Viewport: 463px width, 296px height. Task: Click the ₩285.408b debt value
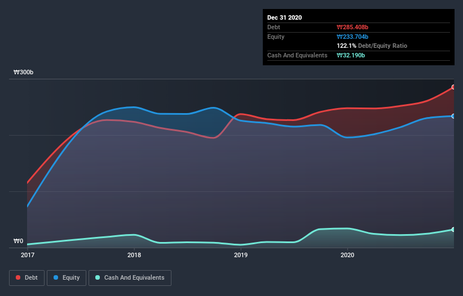(352, 27)
